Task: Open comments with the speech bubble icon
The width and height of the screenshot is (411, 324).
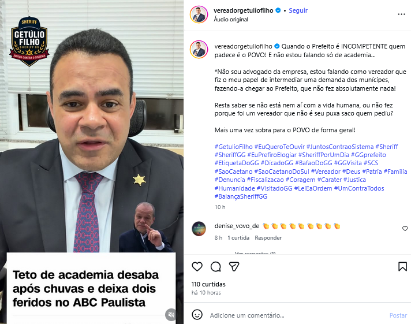Action: click(x=216, y=267)
